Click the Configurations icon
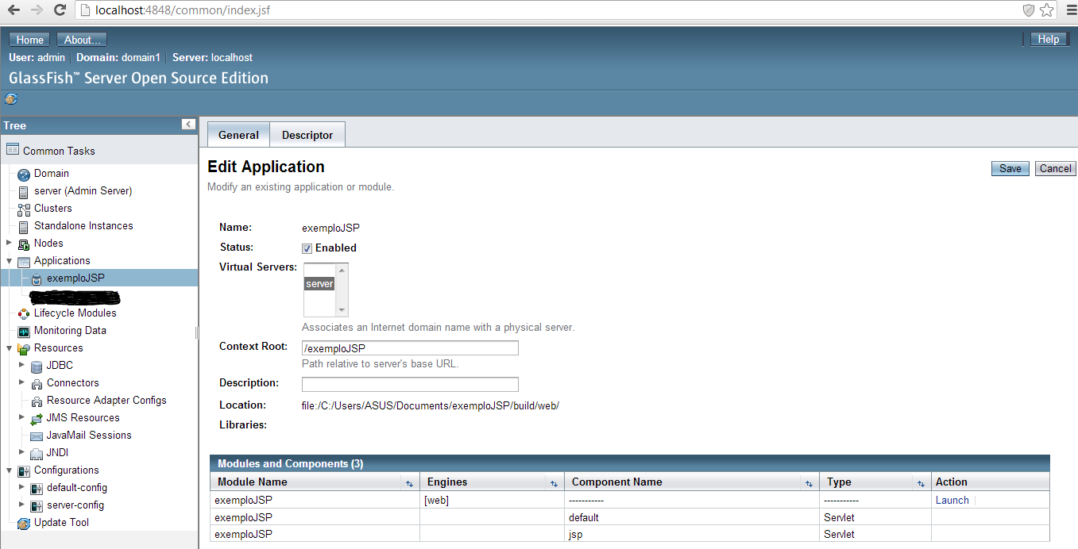This screenshot has width=1078, height=549. pos(24,470)
